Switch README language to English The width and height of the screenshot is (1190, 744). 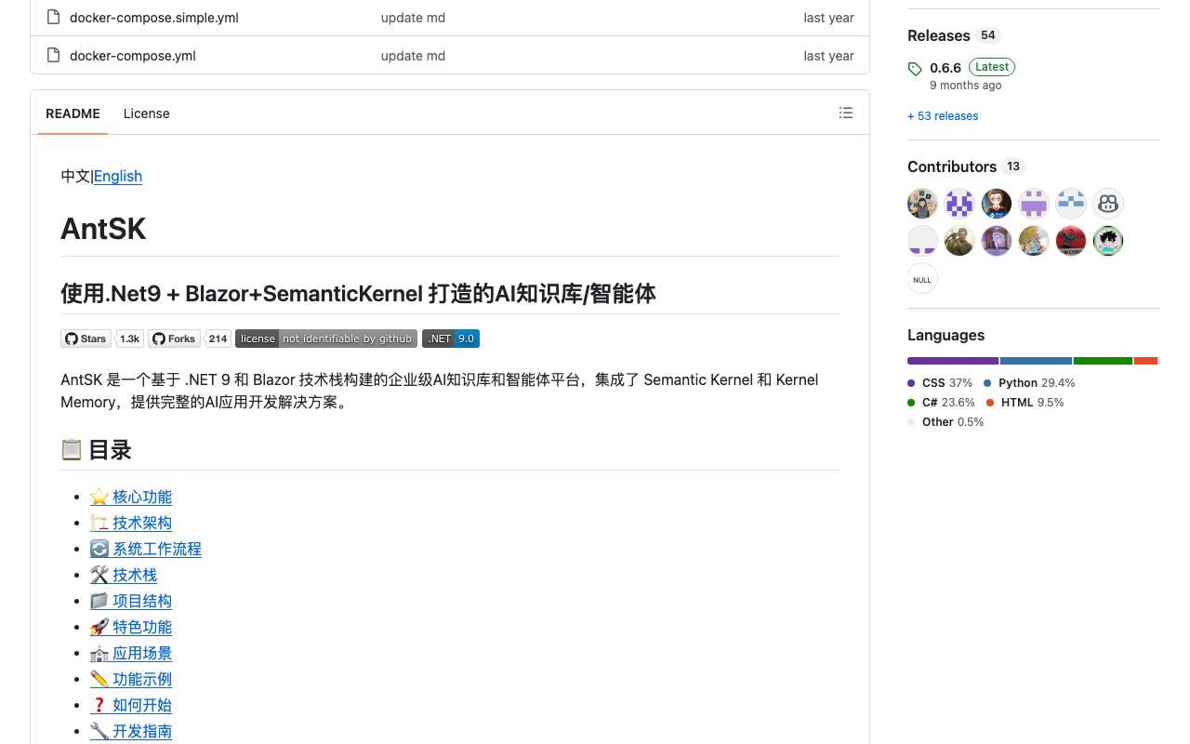click(x=118, y=176)
